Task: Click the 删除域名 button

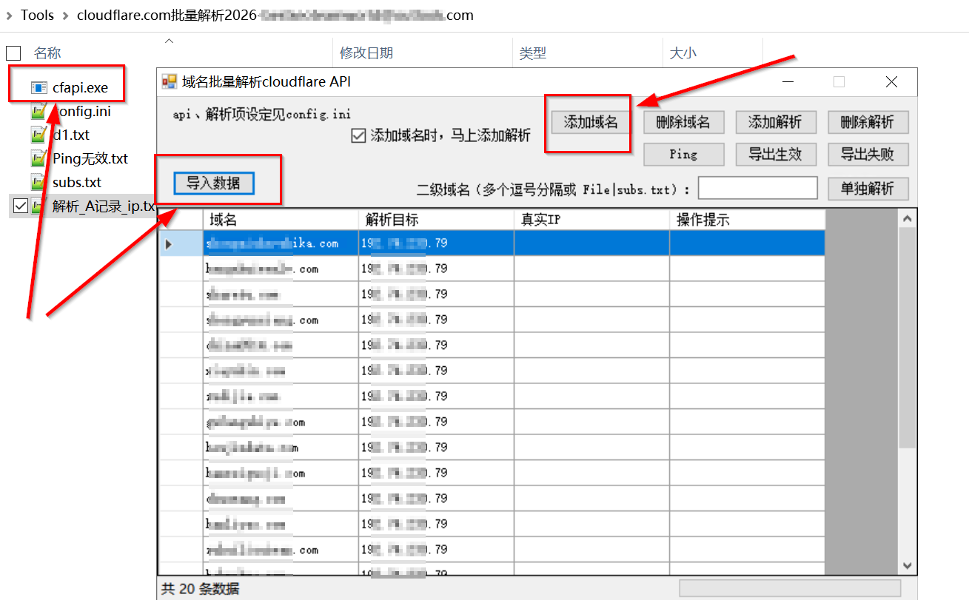Action: pos(683,122)
